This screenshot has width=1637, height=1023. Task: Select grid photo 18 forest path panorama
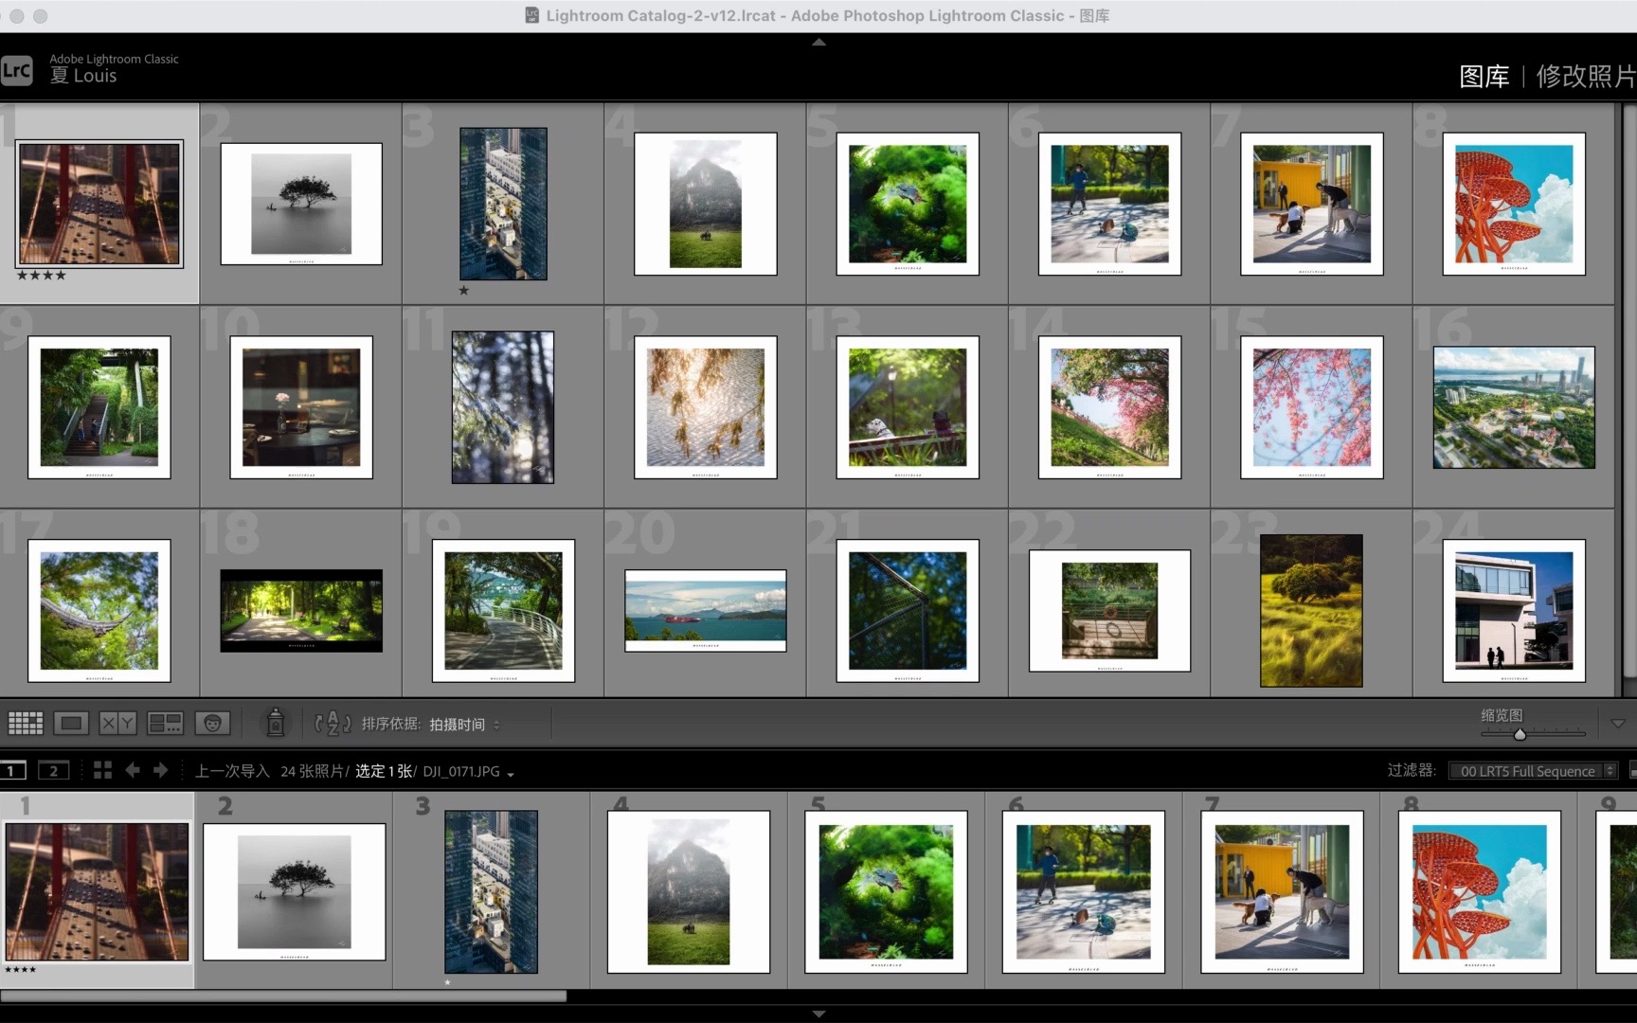301,611
